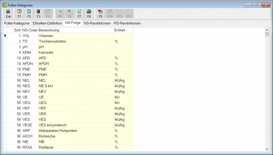The image size is (273, 155).
Task: Click the Sort column header
Action: [x=14, y=30]
